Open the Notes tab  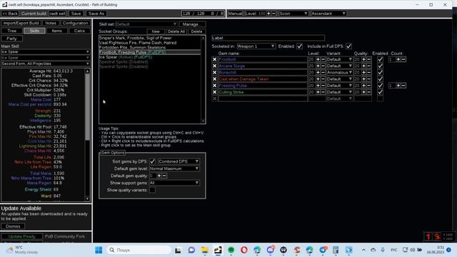coord(51,23)
